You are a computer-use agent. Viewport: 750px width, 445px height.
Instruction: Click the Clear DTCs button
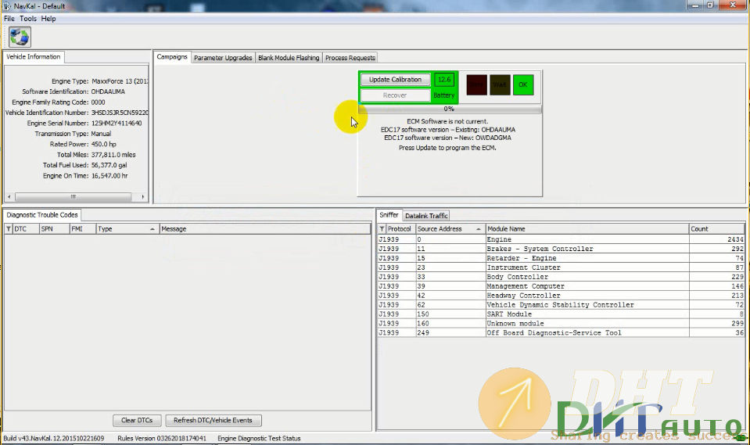point(137,420)
